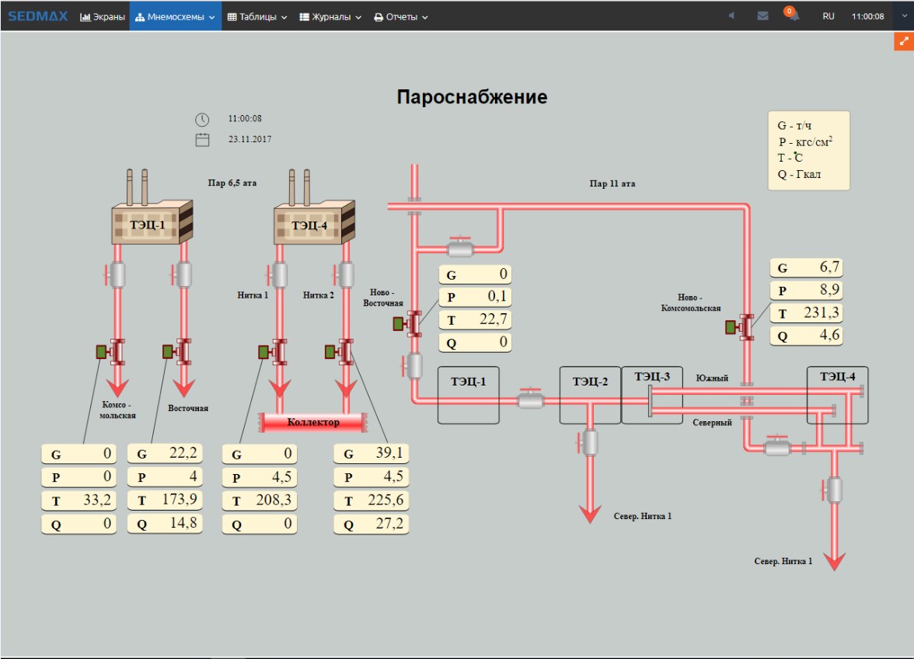Switch language via RU button
The width and height of the screenshot is (914, 659).
click(x=829, y=16)
